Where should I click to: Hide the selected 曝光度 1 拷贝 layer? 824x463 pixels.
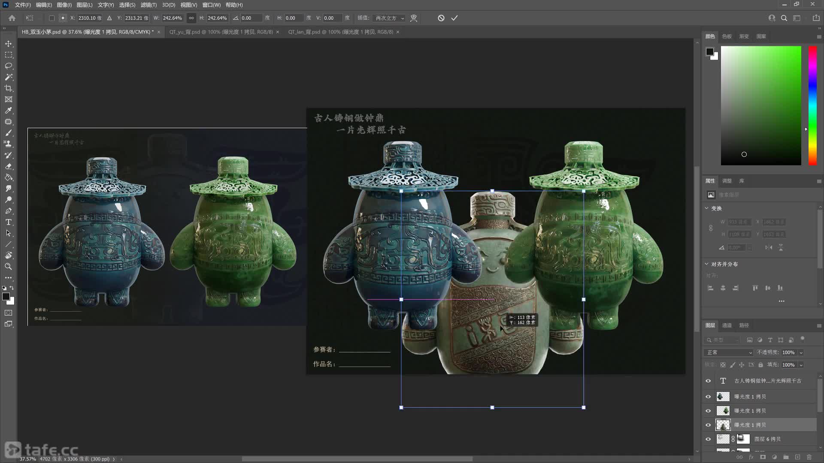[x=708, y=425]
